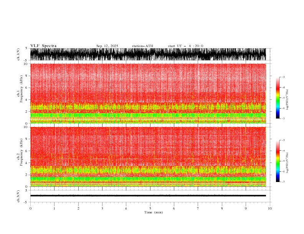Click the ch.2 spectrogram color scale bar
This screenshot has width=304, height=234.
[278, 161]
